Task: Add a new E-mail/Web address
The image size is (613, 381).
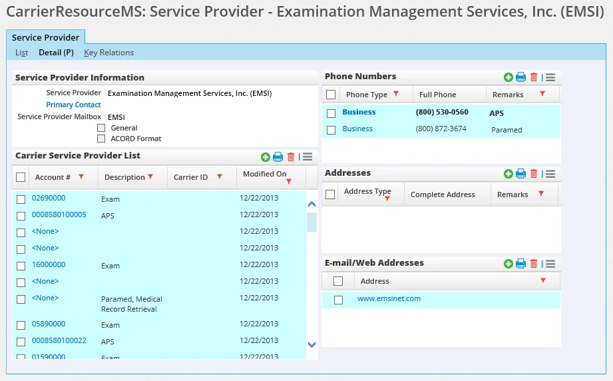Action: [x=509, y=264]
